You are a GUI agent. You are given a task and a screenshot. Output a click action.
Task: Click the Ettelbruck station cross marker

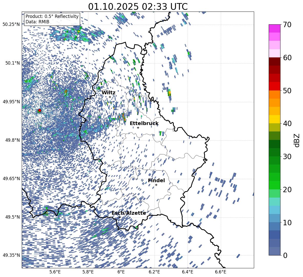[138, 128]
